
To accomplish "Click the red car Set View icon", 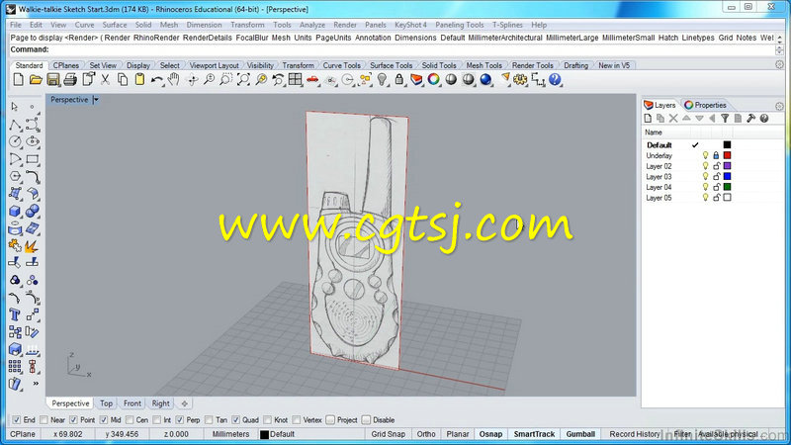I will pyautogui.click(x=312, y=80).
